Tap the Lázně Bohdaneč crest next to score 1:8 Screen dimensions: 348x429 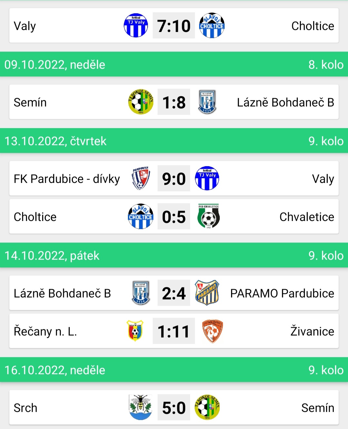[207, 102]
